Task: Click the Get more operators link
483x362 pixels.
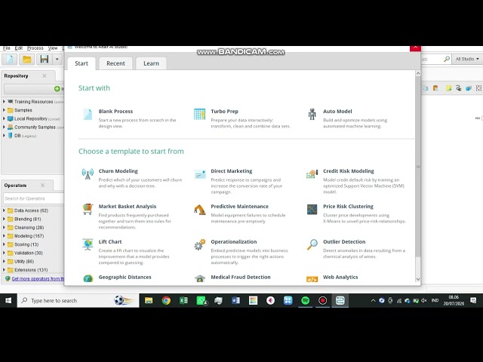Action: (x=38, y=278)
